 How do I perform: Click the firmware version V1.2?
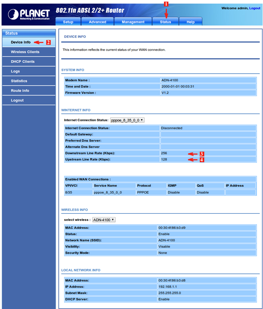pos(165,93)
